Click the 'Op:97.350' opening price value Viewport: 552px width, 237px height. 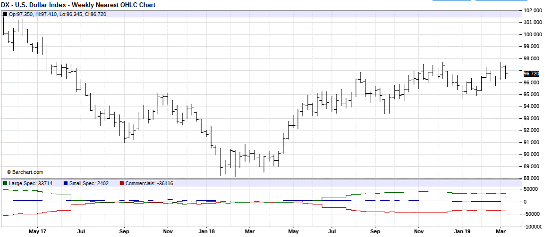(20, 15)
